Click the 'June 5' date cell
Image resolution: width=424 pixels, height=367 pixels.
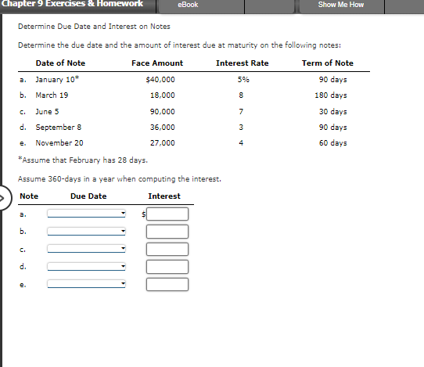click(x=47, y=111)
